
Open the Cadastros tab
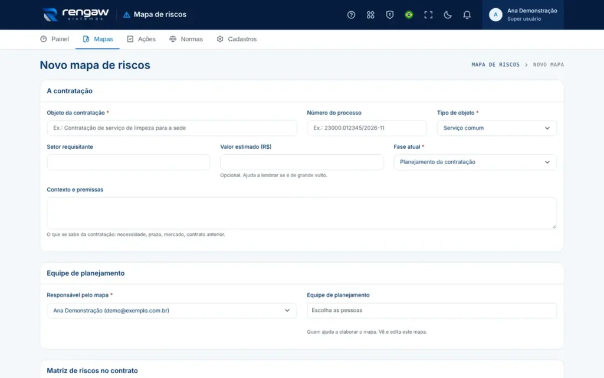237,39
